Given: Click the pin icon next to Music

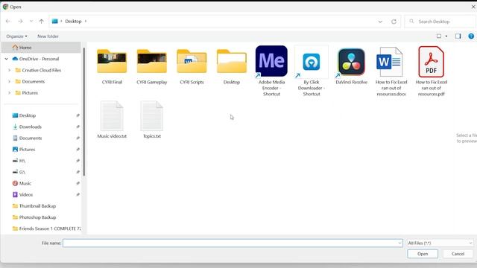Looking at the screenshot, I should (x=78, y=183).
